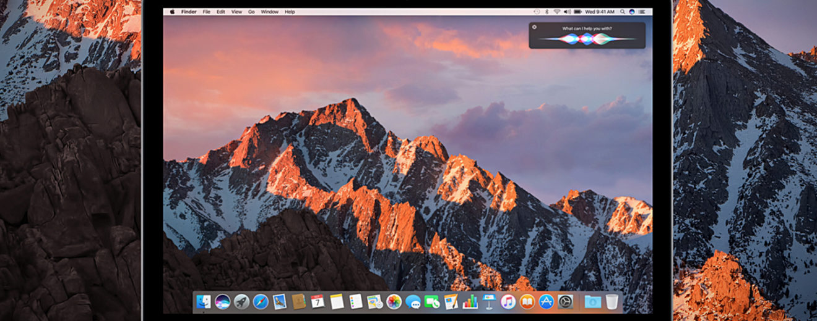
Task: Launch Messages from the Dock
Action: [x=413, y=301]
